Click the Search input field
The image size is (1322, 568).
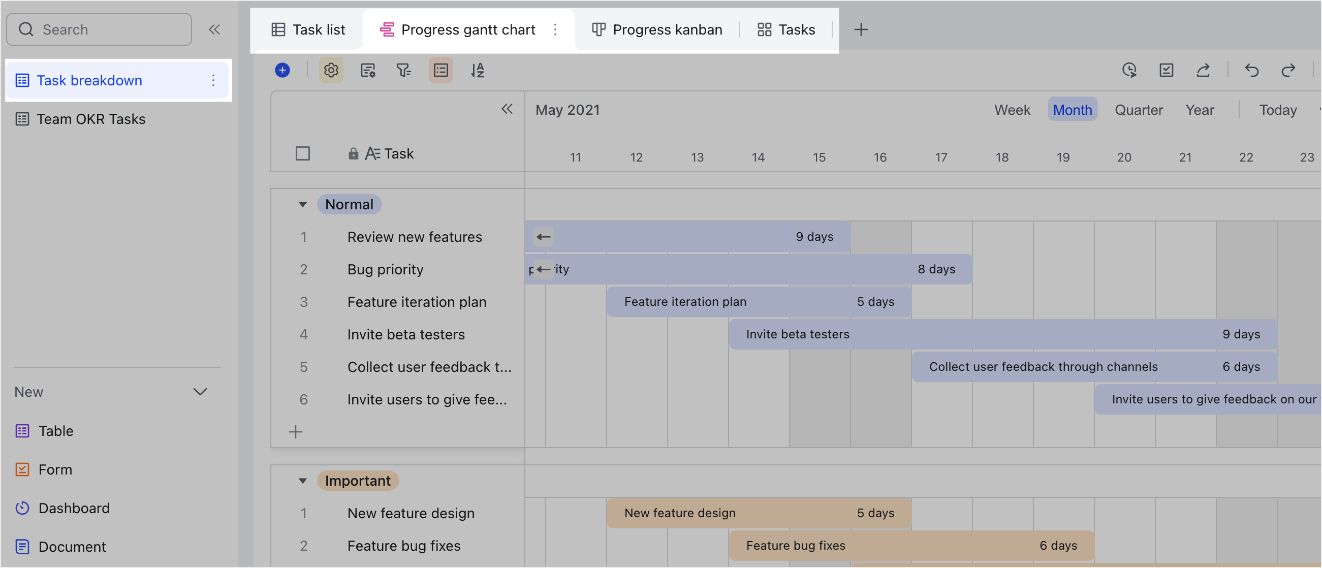pyautogui.click(x=99, y=30)
